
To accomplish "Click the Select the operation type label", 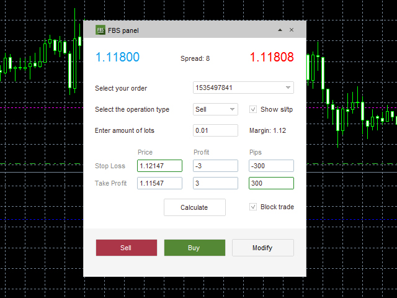I will [132, 109].
